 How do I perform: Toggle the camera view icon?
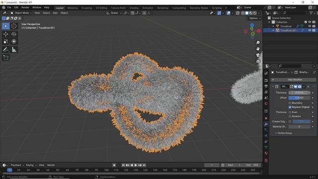[258, 55]
